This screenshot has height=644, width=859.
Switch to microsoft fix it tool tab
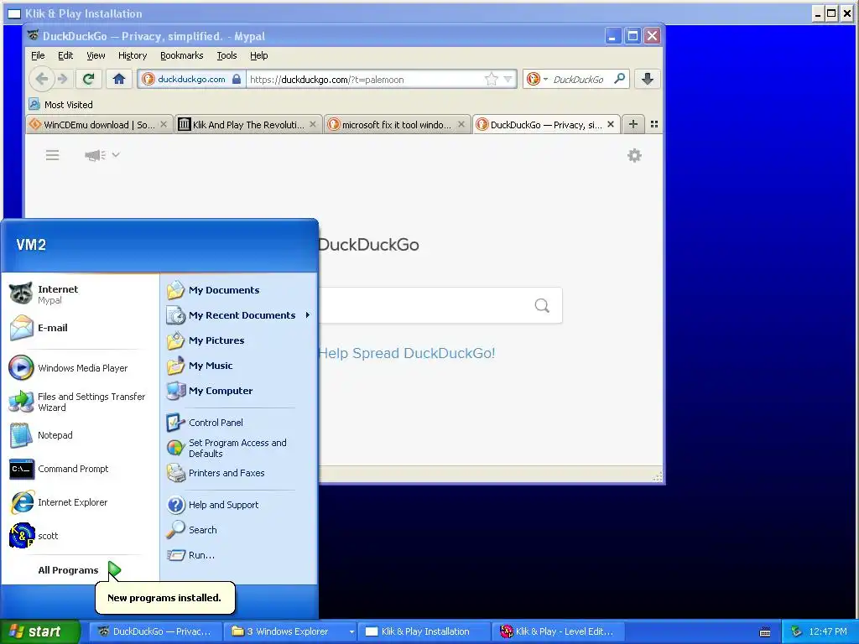397,125
